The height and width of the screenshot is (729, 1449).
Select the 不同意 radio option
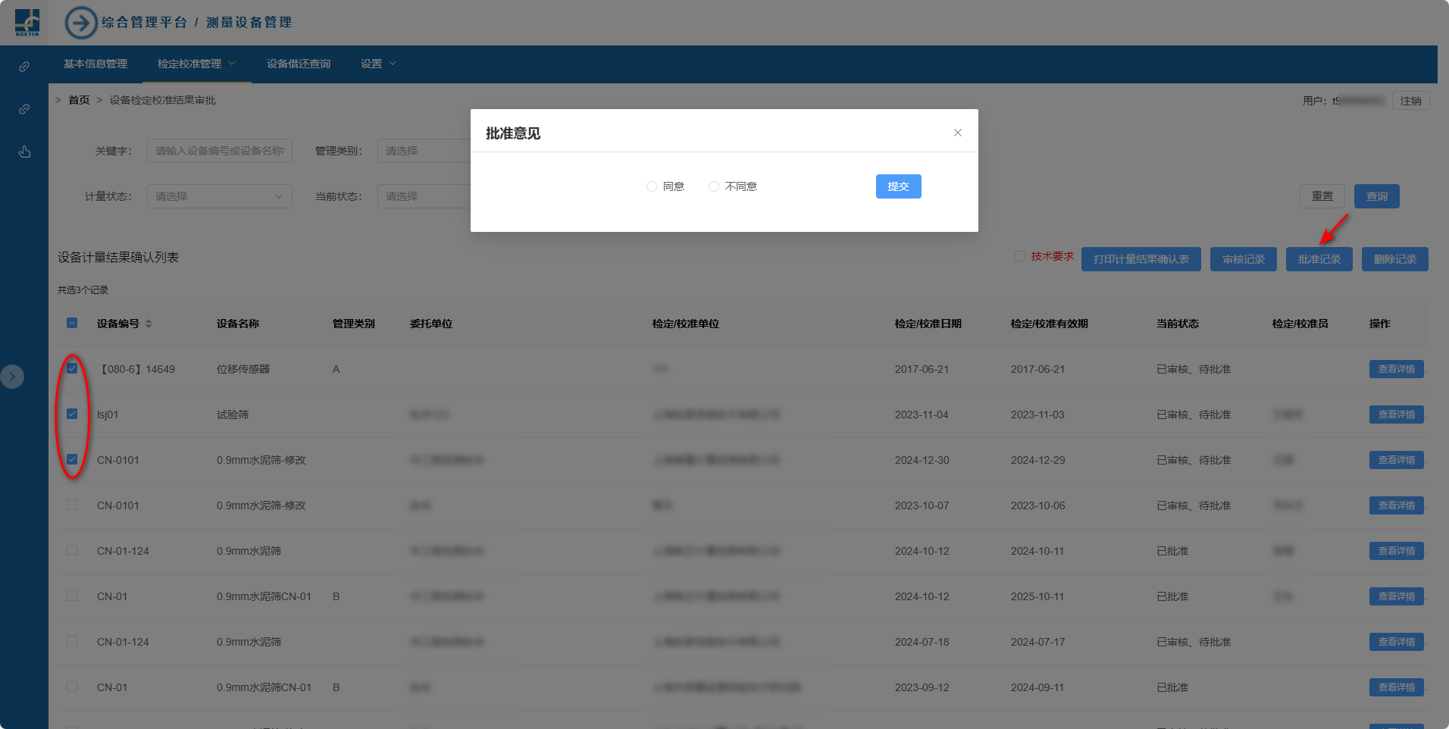point(714,186)
